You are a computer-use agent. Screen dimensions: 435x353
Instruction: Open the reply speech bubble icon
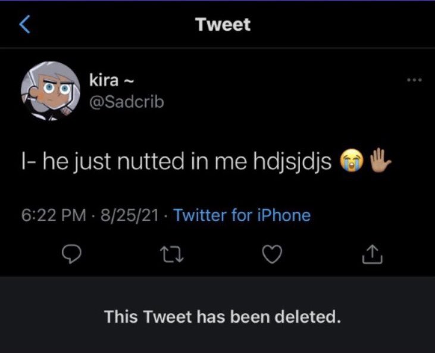click(x=71, y=254)
